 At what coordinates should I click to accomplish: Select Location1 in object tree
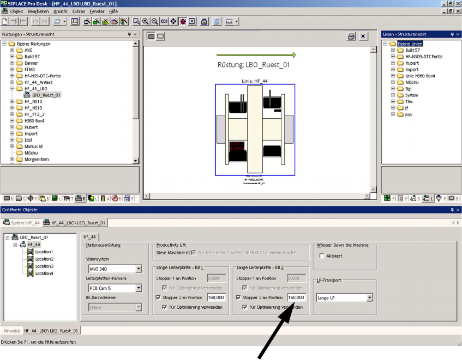(x=44, y=252)
